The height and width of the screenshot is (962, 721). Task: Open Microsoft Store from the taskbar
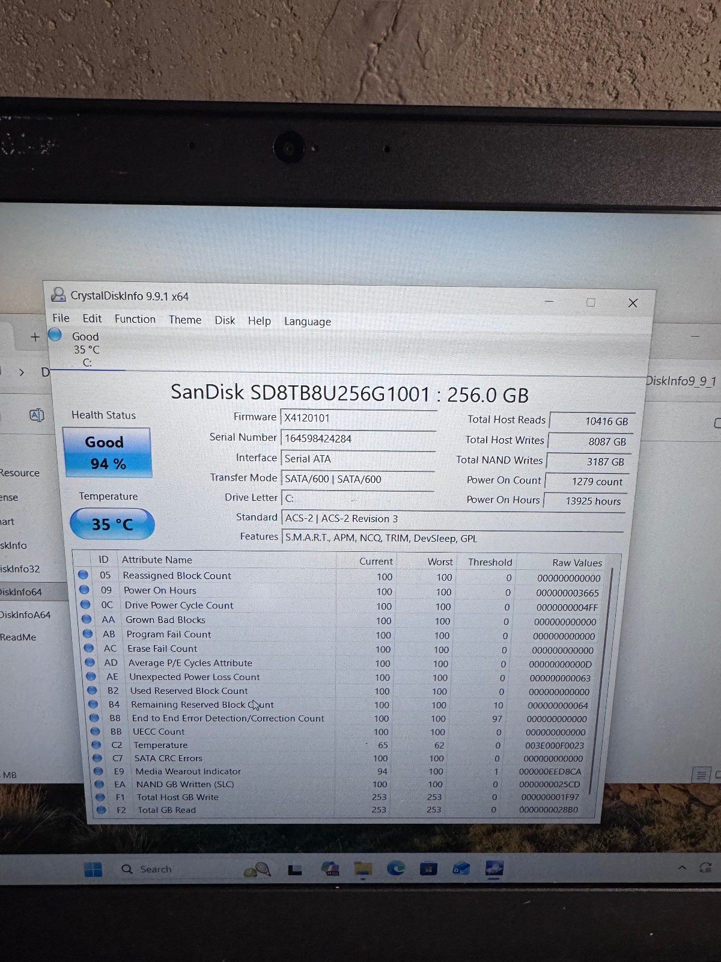tap(428, 868)
